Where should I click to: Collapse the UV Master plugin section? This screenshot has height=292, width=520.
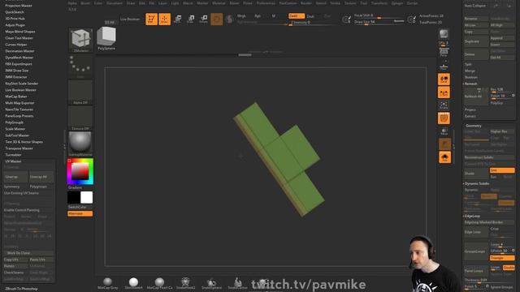pos(13,161)
